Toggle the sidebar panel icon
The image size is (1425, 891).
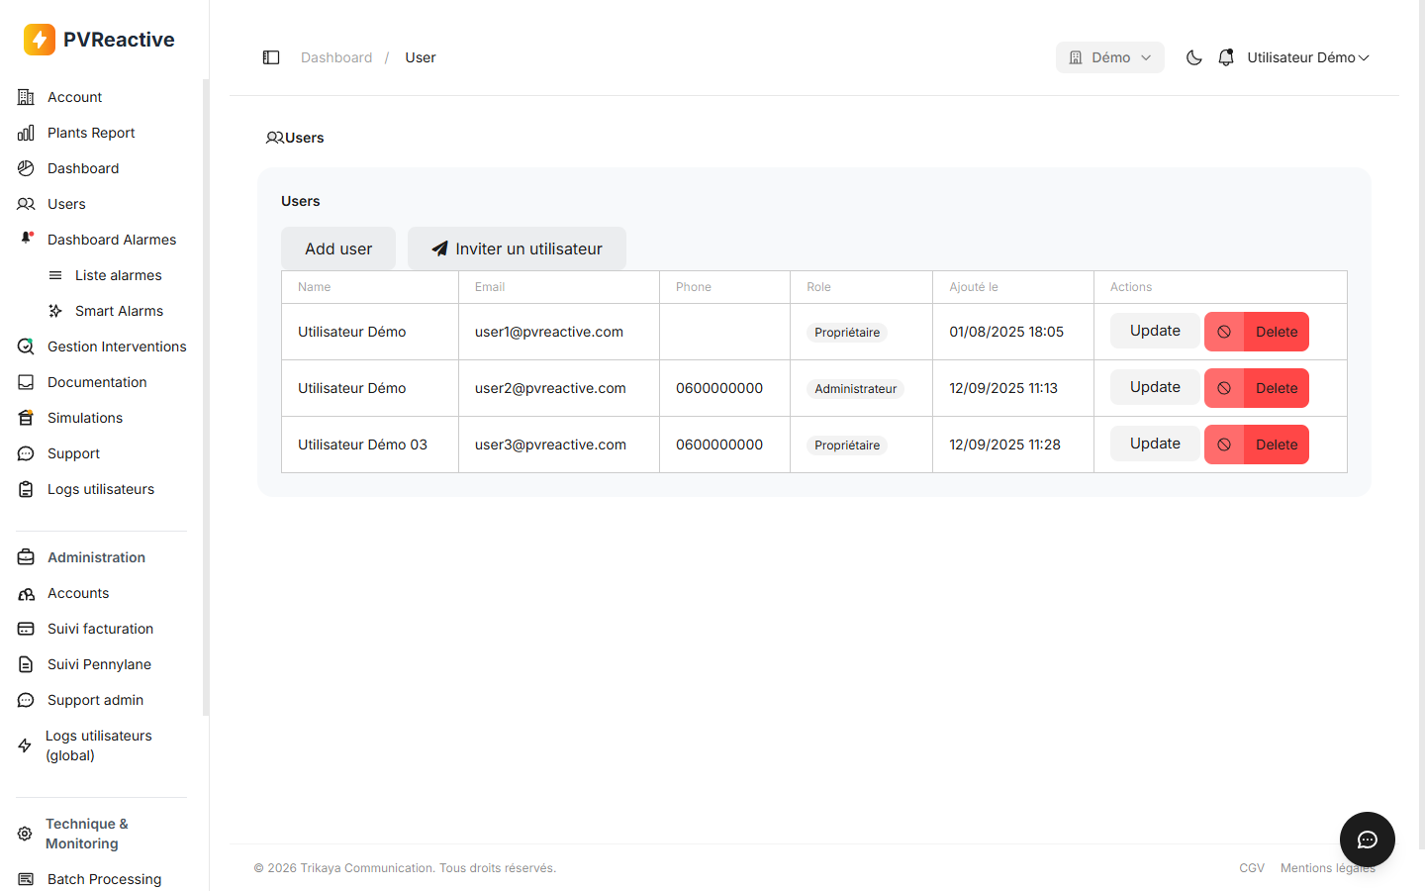click(x=271, y=57)
